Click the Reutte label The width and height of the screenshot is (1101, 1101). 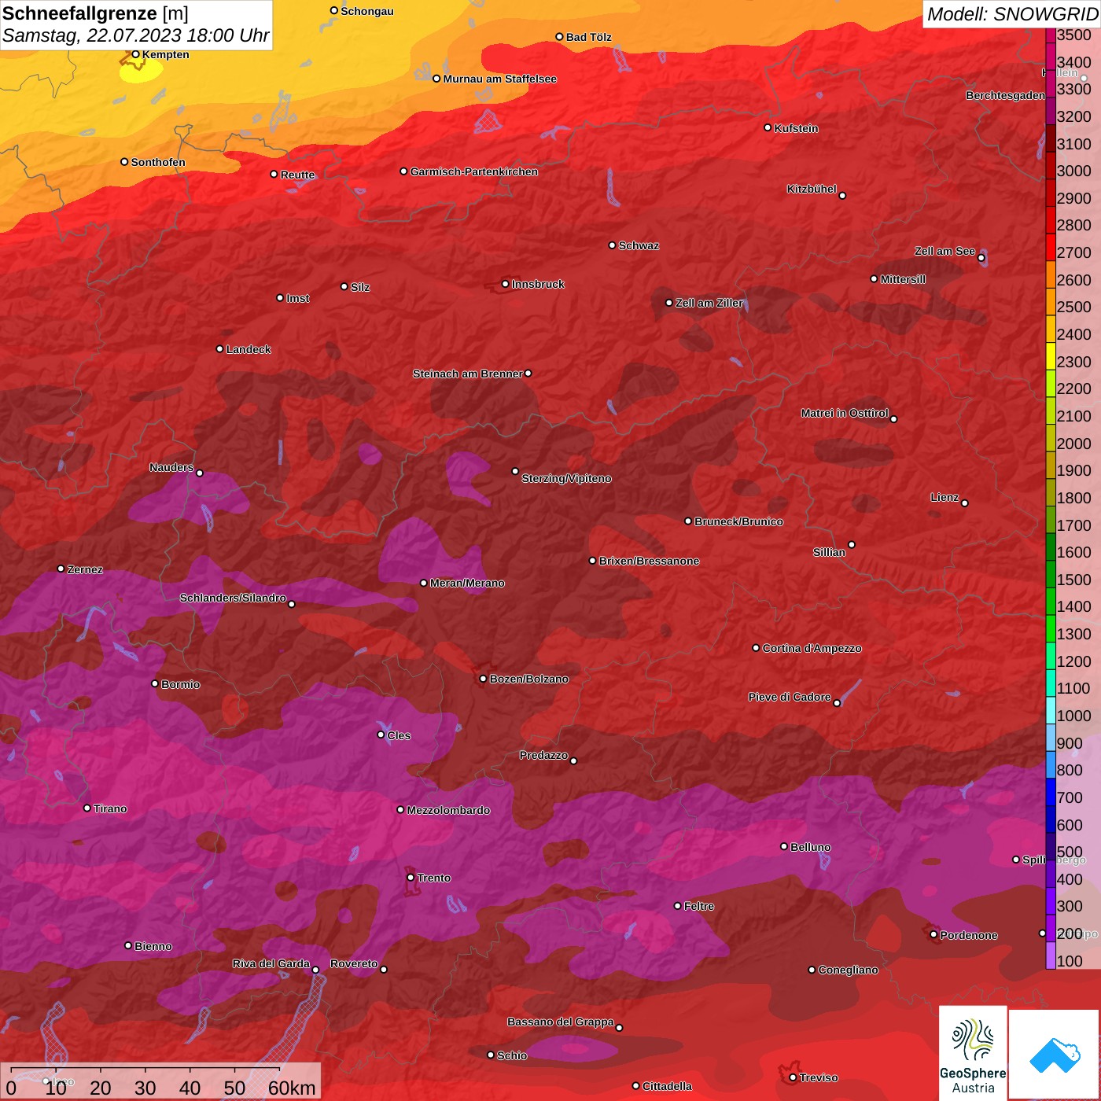297,175
